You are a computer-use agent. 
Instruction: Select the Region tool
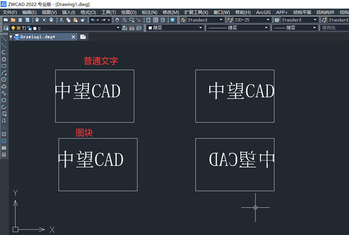coord(4,141)
